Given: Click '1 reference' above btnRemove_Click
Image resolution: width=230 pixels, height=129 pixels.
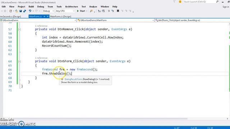Looking at the screenshot, I should [x=41, y=26].
